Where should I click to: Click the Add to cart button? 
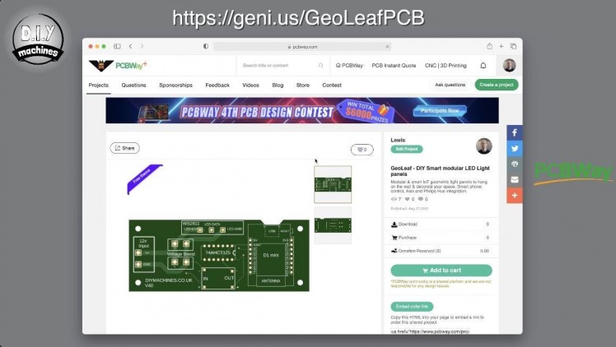[x=441, y=271]
